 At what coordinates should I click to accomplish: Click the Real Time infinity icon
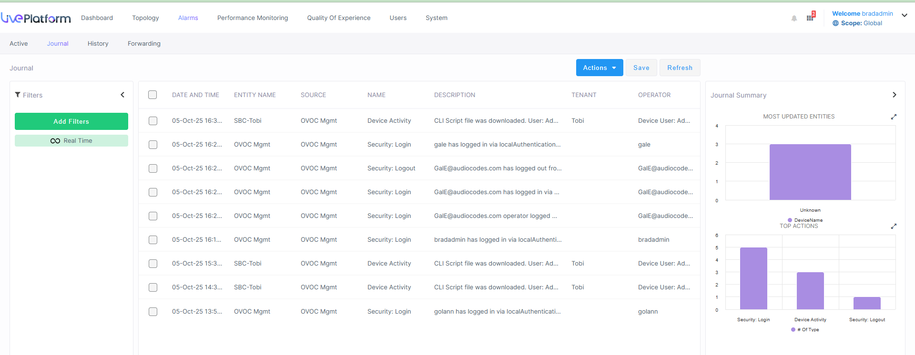tap(55, 141)
